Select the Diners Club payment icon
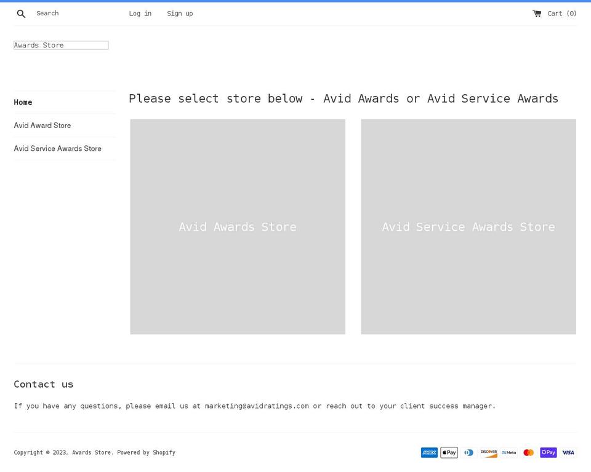Image resolution: width=591 pixels, height=472 pixels. pyautogui.click(x=469, y=452)
